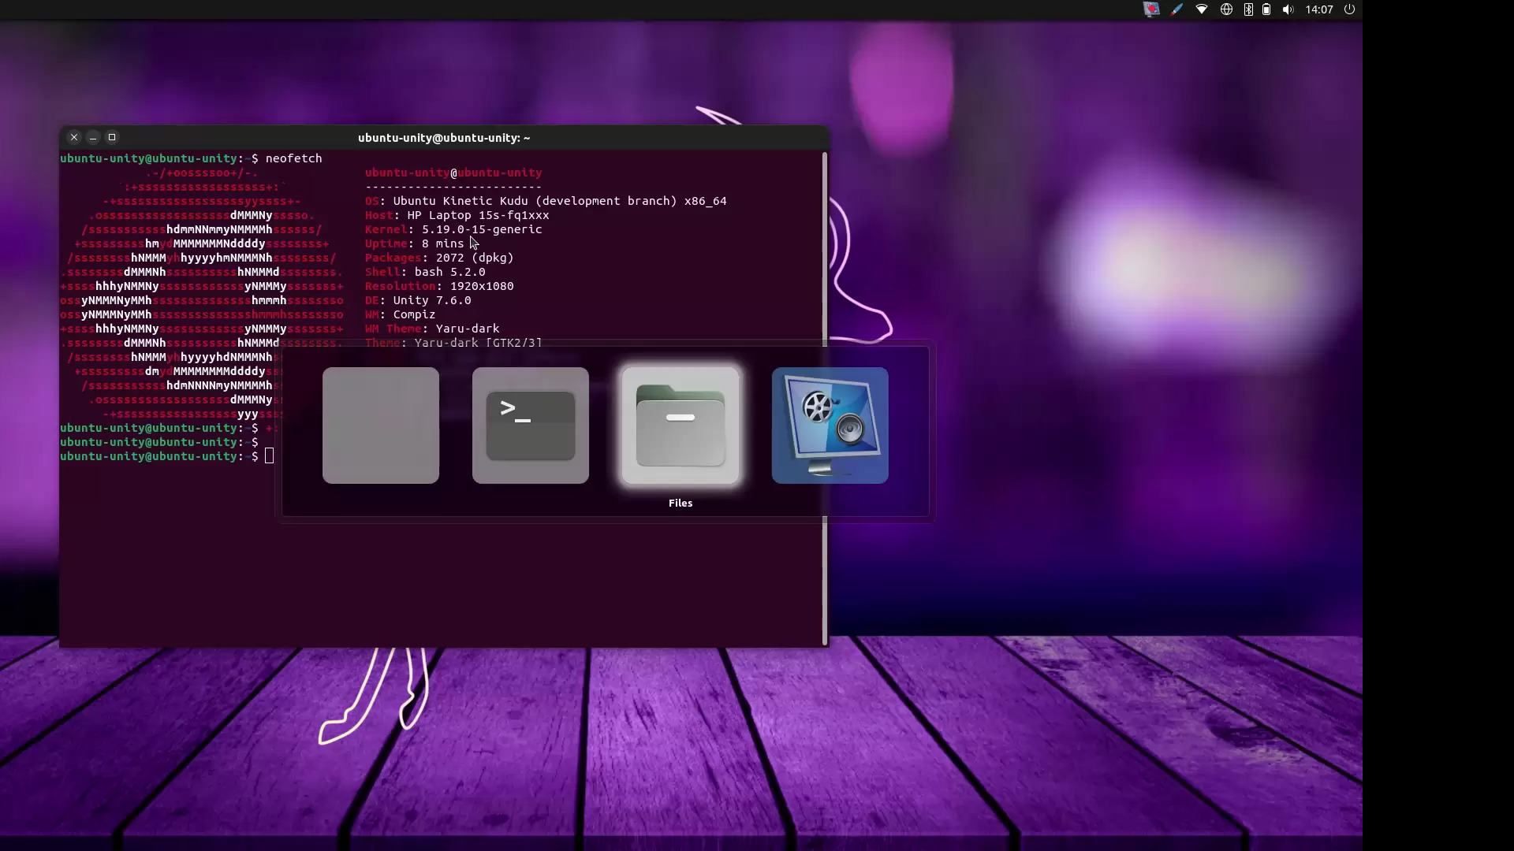Click the terminal vertical scrollbar
1514x851 pixels.
[x=825, y=398]
